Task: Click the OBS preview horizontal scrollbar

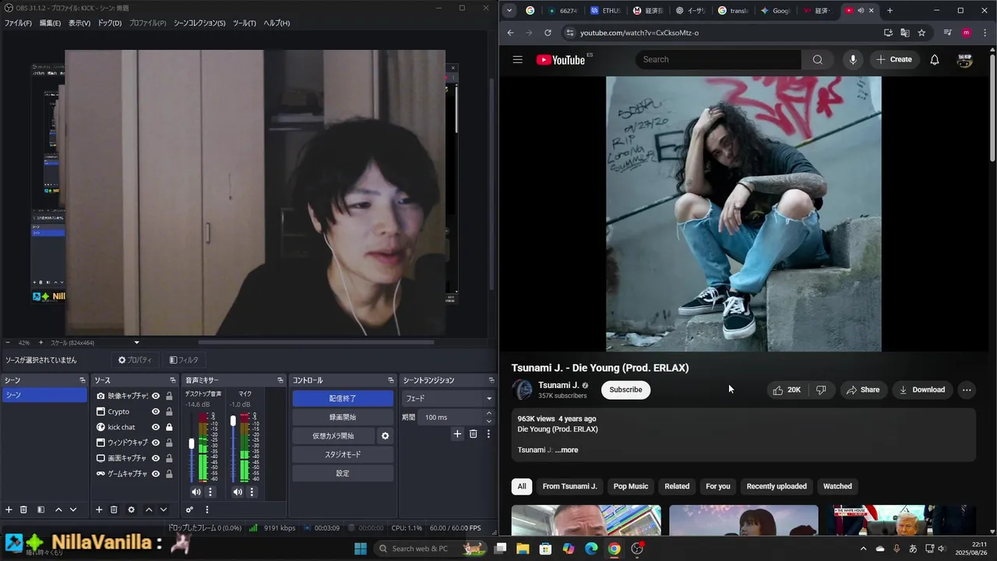Action: click(x=316, y=342)
